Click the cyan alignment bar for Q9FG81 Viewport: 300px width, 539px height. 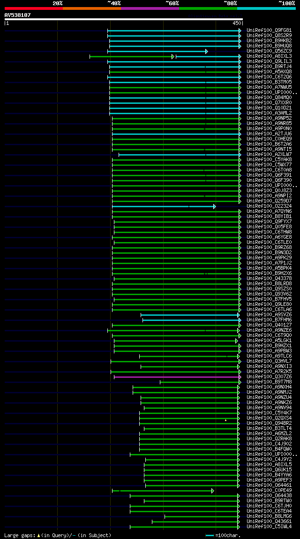pyautogui.click(x=173, y=31)
